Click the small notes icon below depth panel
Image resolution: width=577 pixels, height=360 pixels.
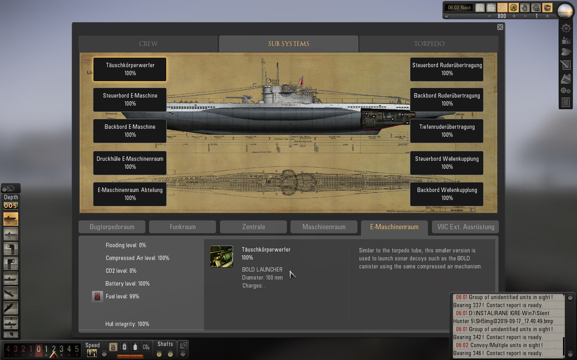pyautogui.click(x=11, y=334)
